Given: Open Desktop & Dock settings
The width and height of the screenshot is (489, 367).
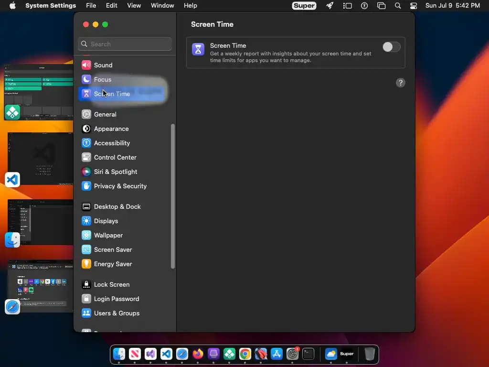Looking at the screenshot, I should [125, 206].
